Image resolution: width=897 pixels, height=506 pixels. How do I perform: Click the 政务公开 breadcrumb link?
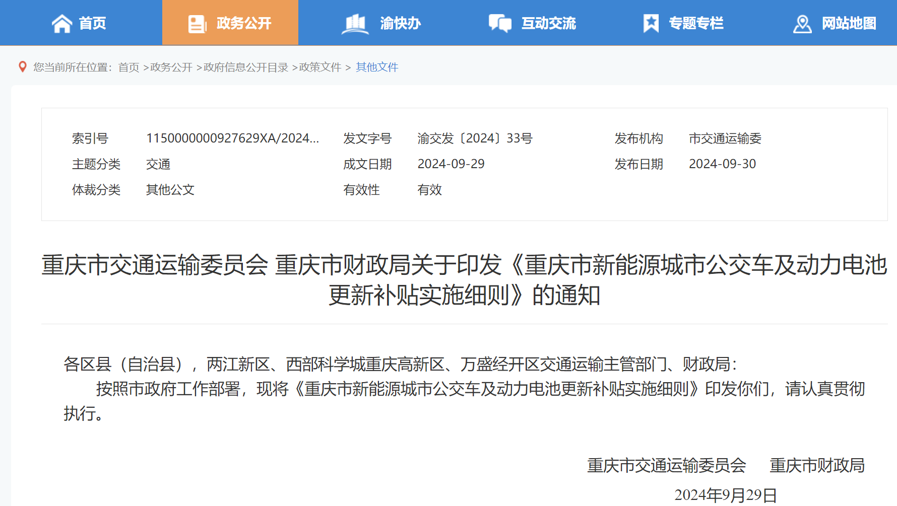(171, 67)
